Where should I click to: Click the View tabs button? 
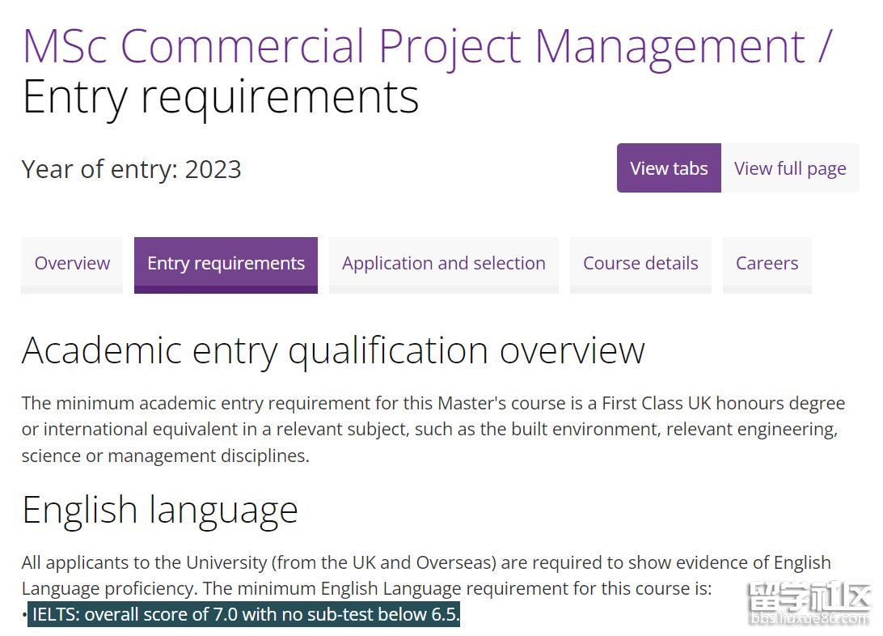point(669,168)
